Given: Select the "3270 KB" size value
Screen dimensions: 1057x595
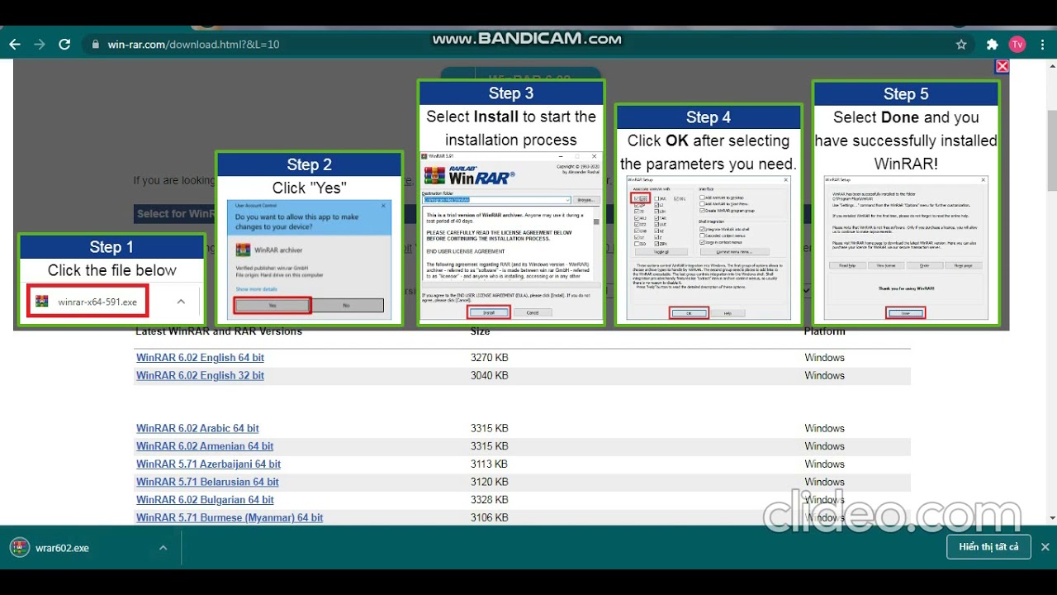Looking at the screenshot, I should [x=489, y=358].
